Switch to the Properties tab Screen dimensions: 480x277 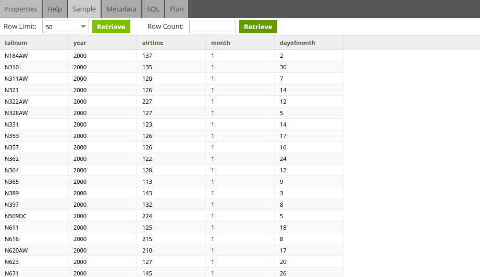(20, 9)
